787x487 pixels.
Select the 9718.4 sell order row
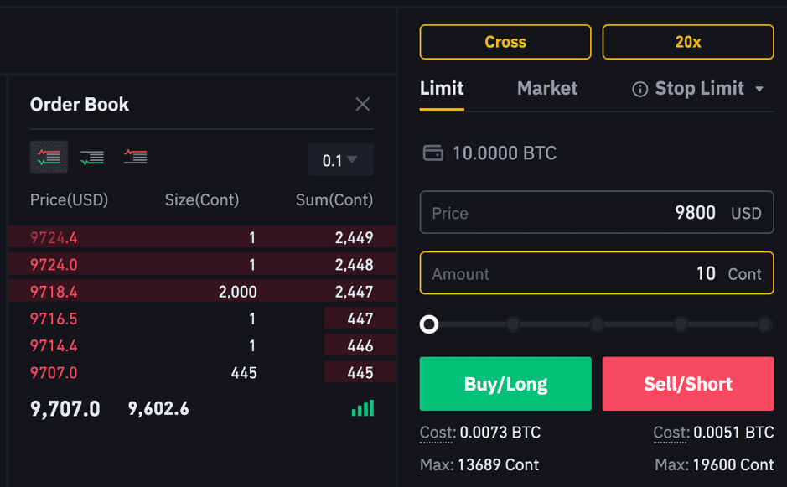(202, 291)
